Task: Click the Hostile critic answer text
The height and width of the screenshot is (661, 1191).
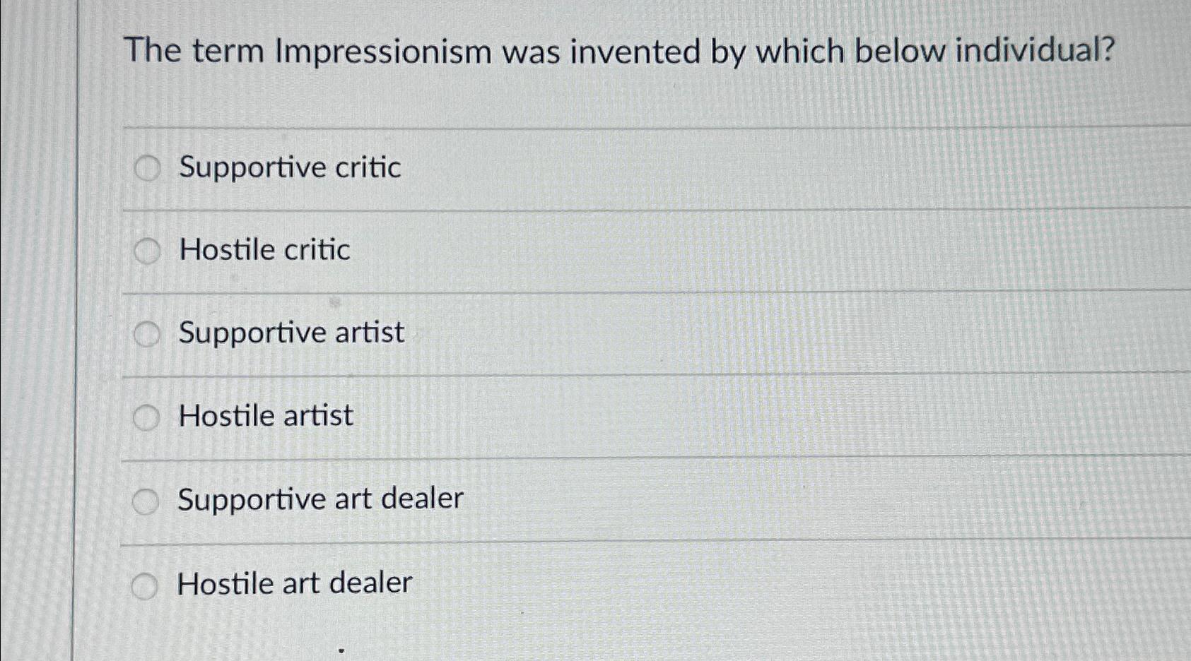Action: click(264, 250)
